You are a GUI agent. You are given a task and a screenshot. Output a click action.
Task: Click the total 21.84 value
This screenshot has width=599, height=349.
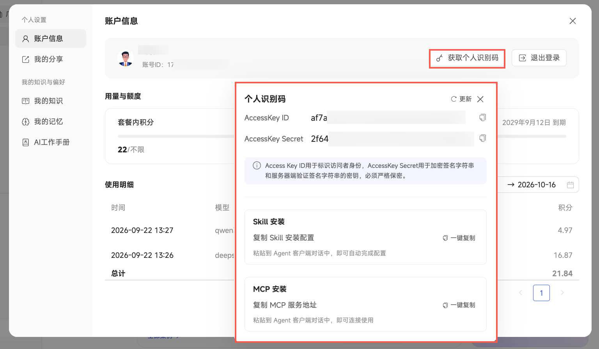pos(562,273)
